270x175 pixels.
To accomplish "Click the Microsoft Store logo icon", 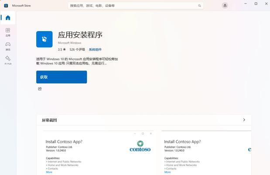I will tap(6, 6).
